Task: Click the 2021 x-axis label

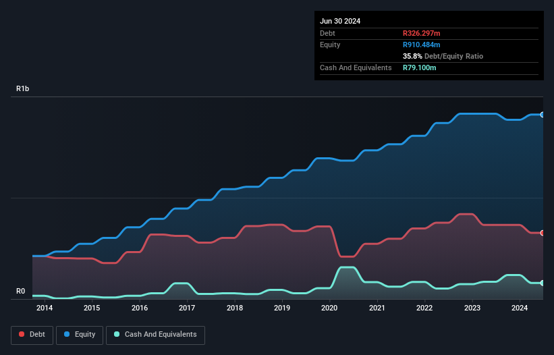Action: 377,308
